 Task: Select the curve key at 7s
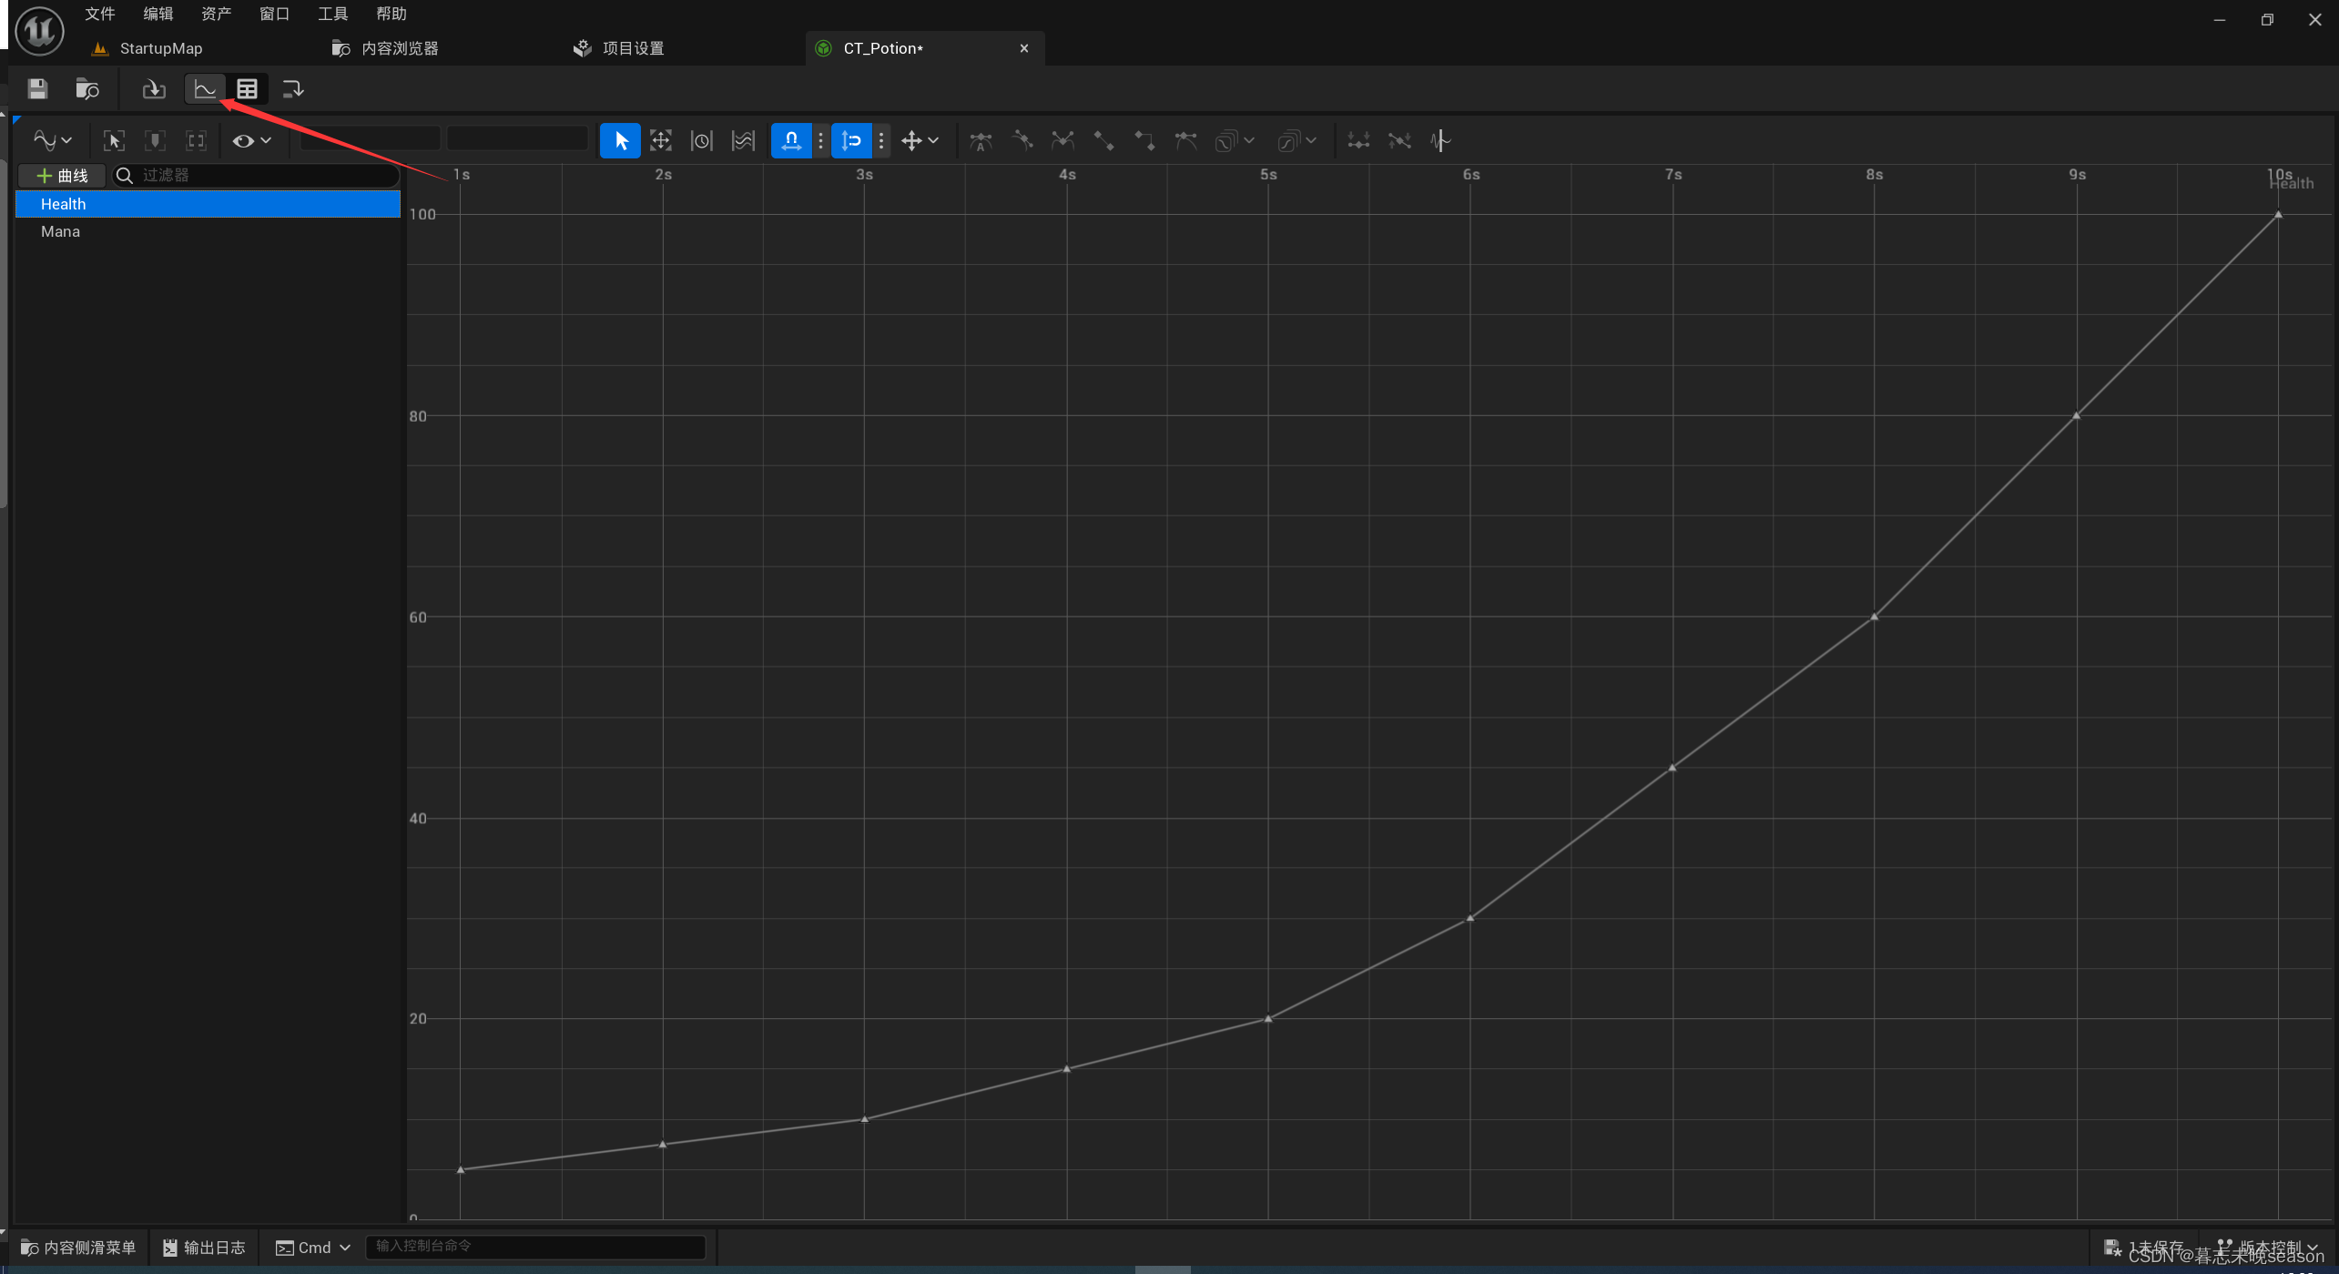tap(1673, 768)
